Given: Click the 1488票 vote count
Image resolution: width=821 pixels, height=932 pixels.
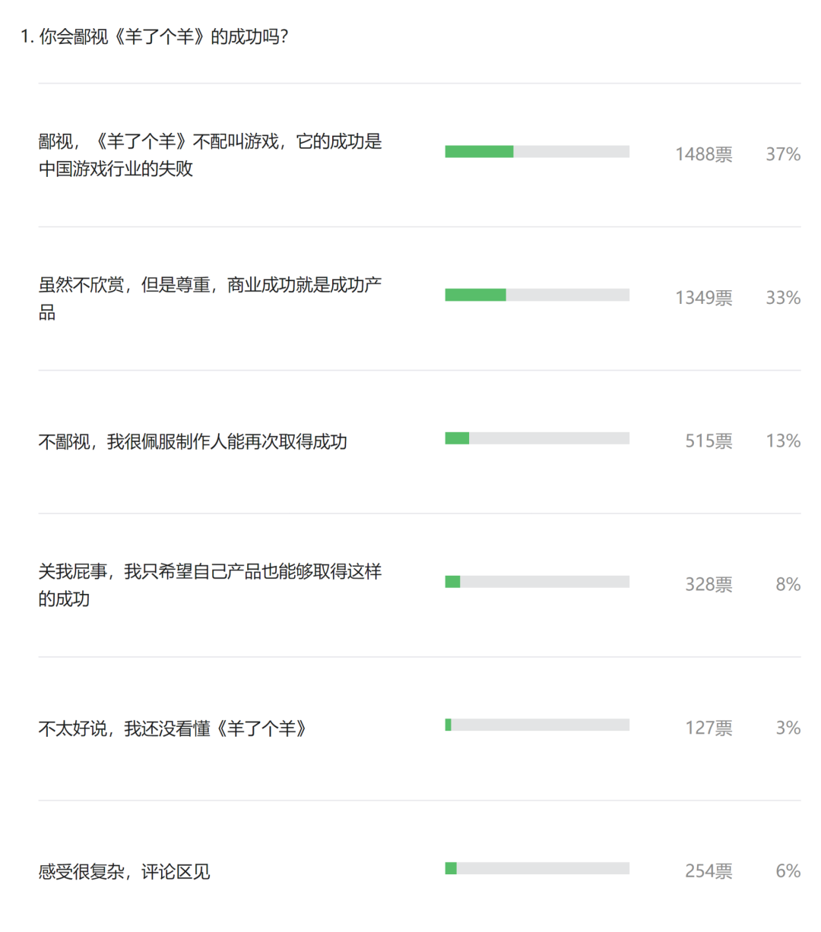Looking at the screenshot, I should (704, 154).
